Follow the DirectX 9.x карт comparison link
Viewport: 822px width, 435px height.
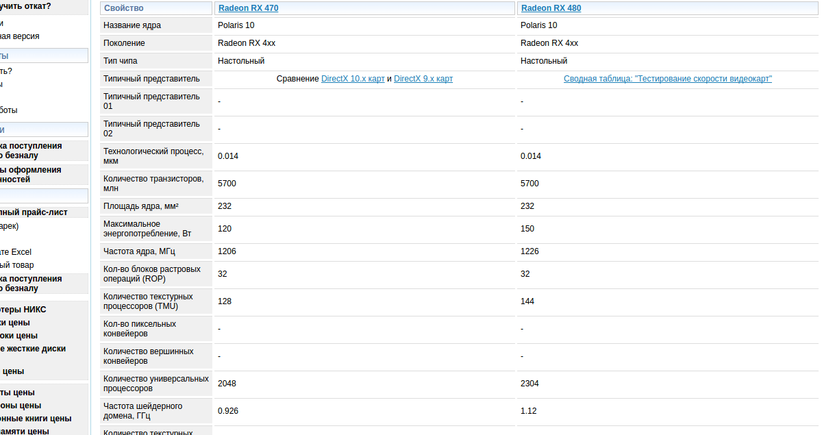point(423,79)
